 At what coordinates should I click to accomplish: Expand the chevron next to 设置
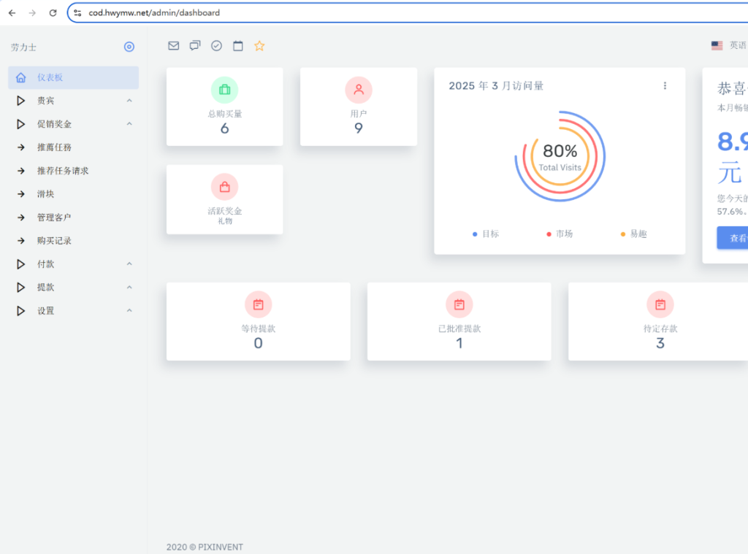[x=129, y=310]
